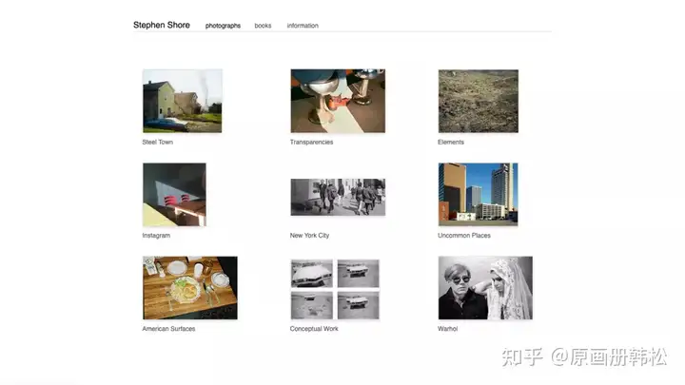
Task: Click the Uncommon Places caption
Action: tap(464, 236)
